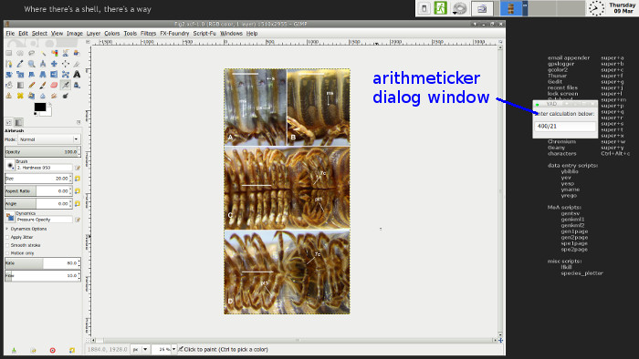This screenshot has height=359, width=639.
Task: Open the Colors menu
Action: click(111, 34)
